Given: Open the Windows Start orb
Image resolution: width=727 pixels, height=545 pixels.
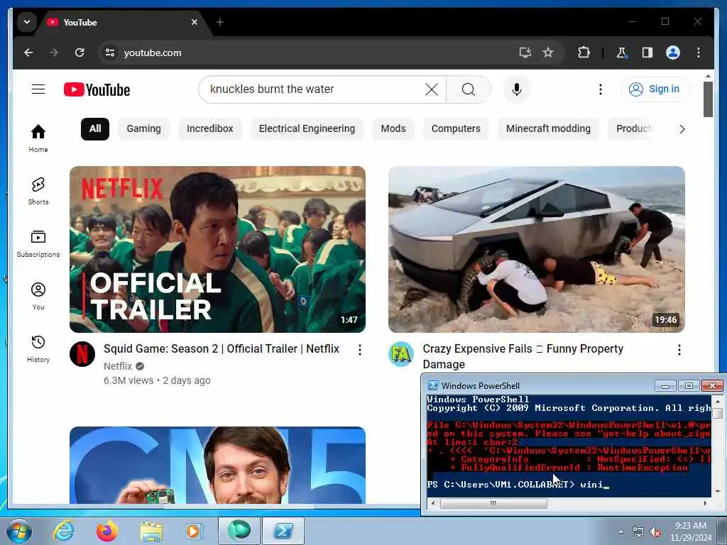Looking at the screenshot, I should point(19,531).
